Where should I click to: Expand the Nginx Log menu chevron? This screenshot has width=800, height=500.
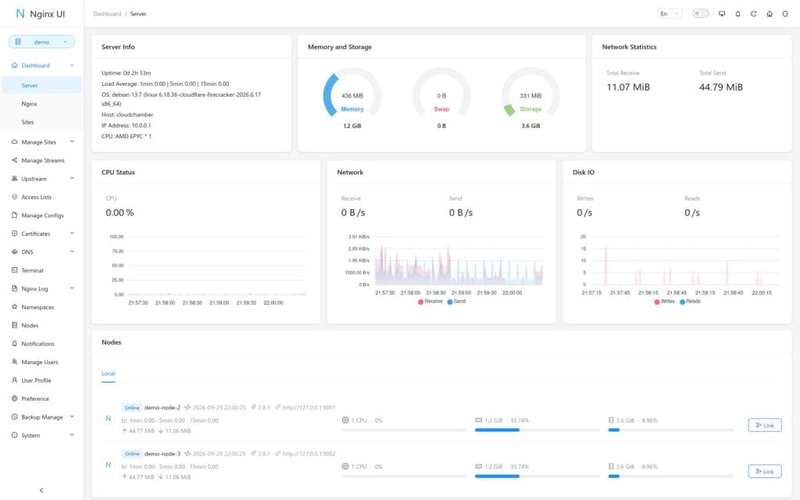(x=72, y=288)
